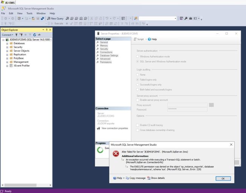The image size is (246, 193).
Task: Open the Tools menu
Action: [29, 13]
